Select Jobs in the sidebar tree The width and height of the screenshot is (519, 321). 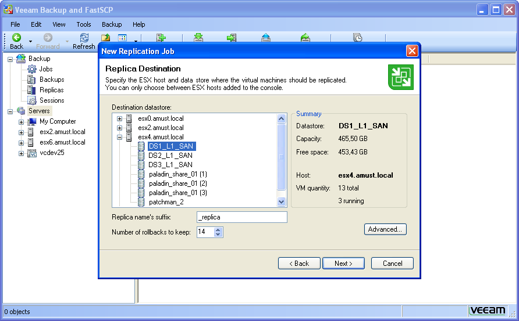pos(46,69)
